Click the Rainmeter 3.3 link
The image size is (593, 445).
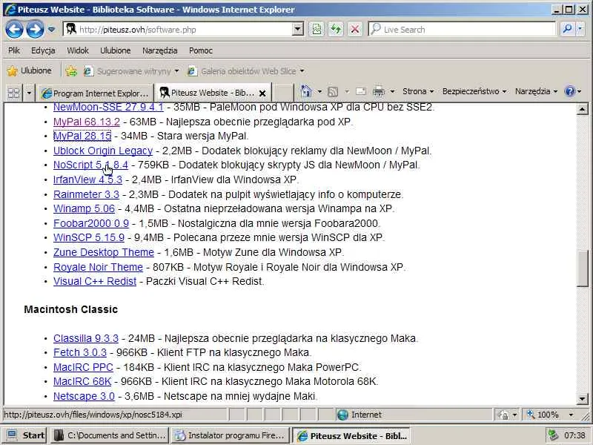pyautogui.click(x=86, y=194)
